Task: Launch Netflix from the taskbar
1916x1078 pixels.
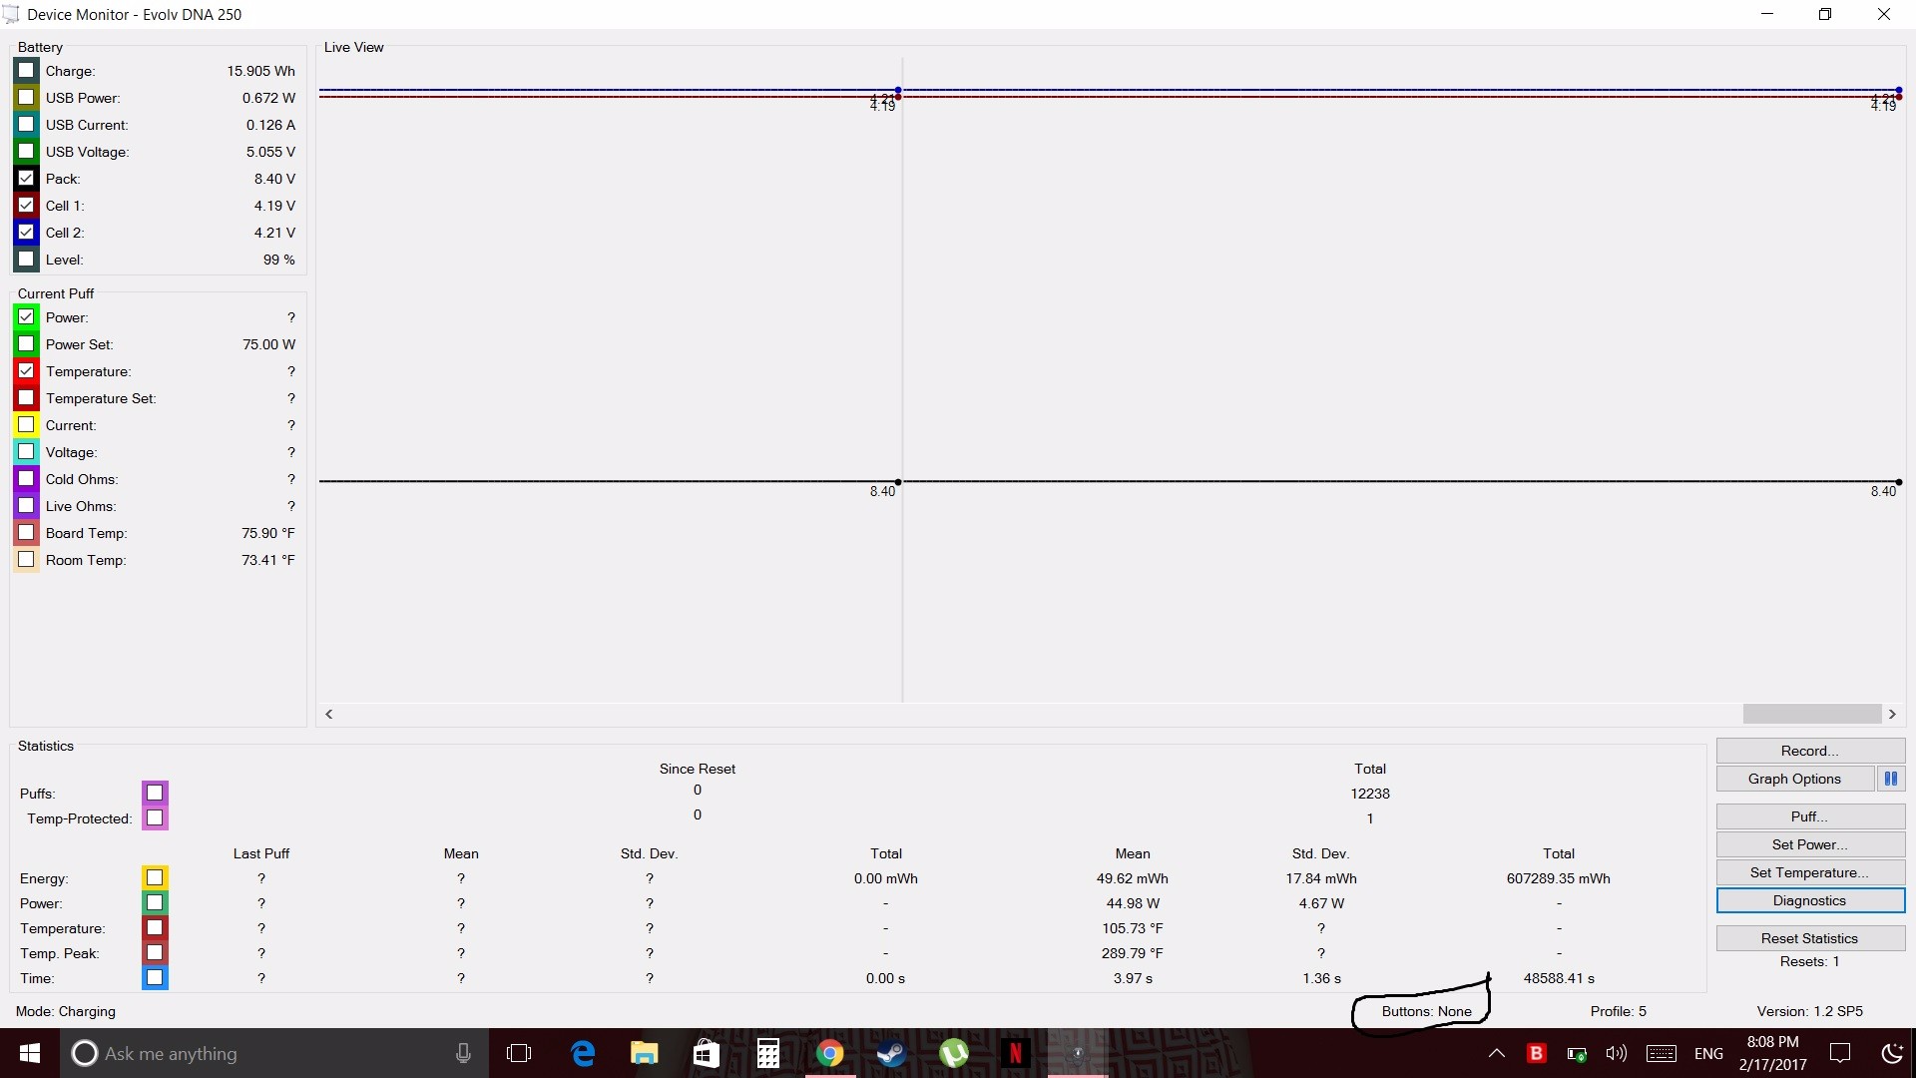Action: coord(1015,1053)
